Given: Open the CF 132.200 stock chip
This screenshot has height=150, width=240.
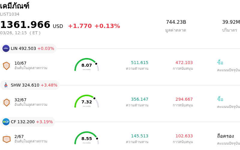Looking at the screenshot, I should point(28,122).
